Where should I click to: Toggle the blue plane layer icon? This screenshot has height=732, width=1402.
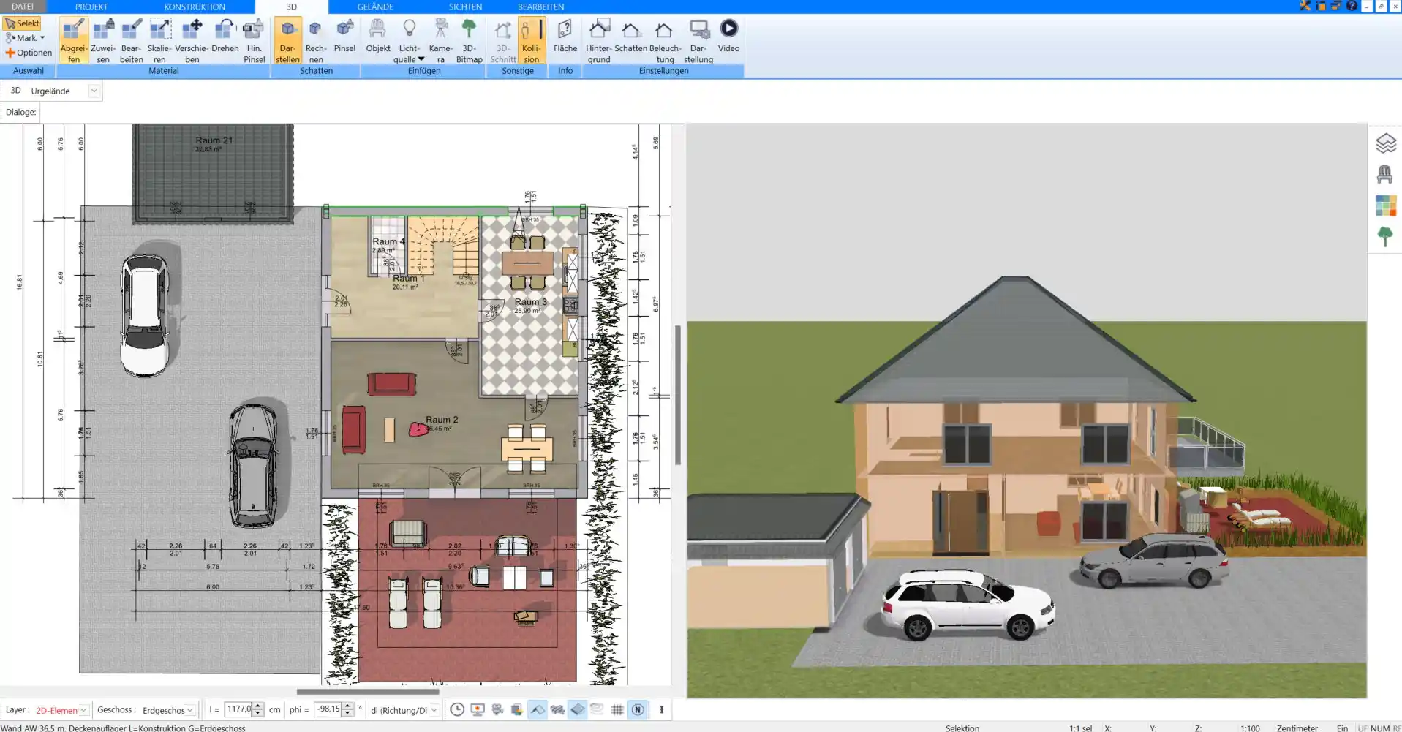(578, 709)
